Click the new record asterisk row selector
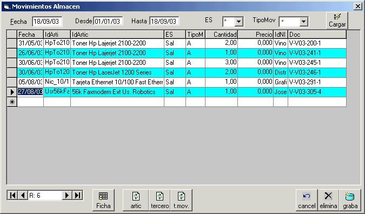This screenshot has height=214, width=365. click(12, 102)
